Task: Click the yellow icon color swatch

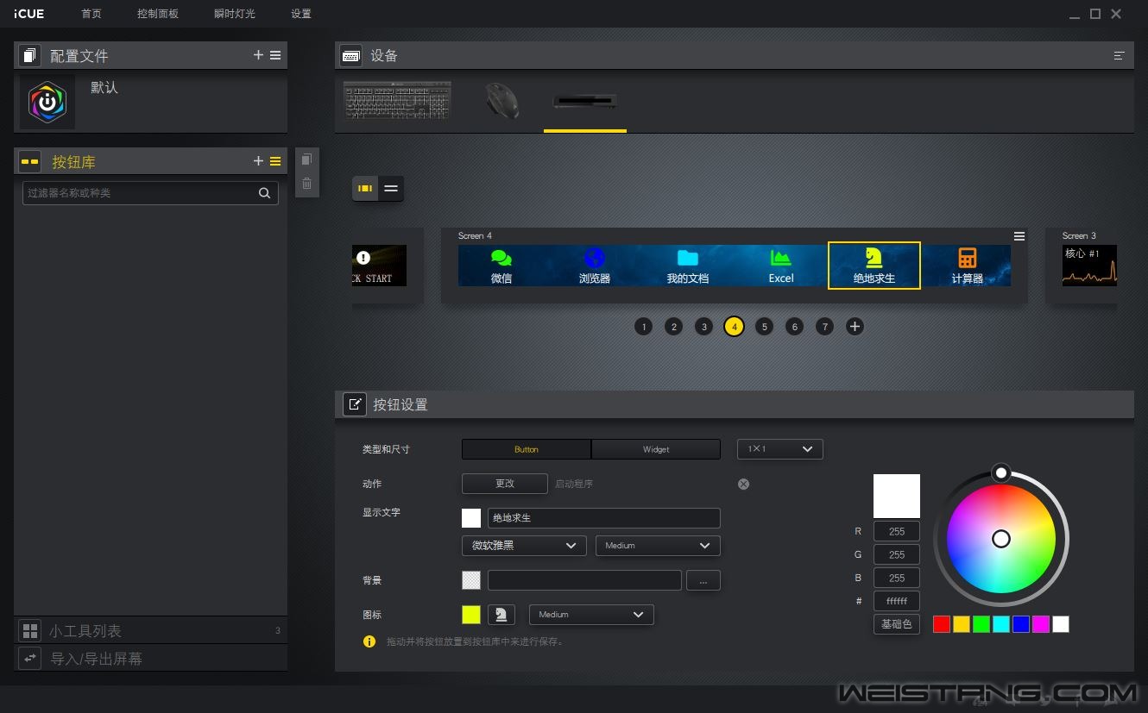Action: coord(471,615)
